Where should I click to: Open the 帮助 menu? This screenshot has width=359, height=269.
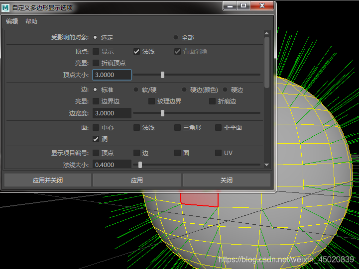click(x=31, y=21)
